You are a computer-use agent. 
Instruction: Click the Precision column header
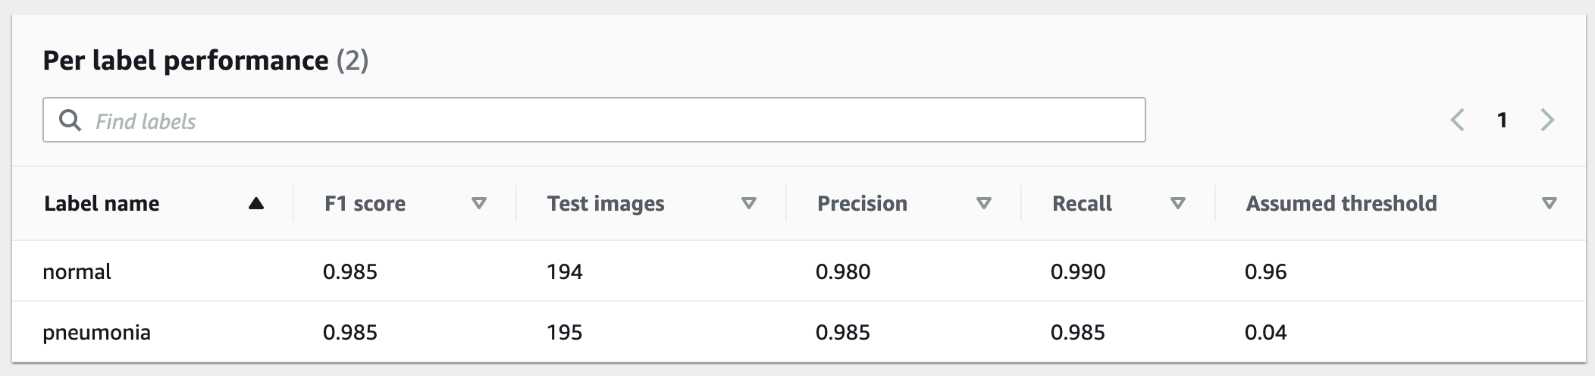click(862, 203)
